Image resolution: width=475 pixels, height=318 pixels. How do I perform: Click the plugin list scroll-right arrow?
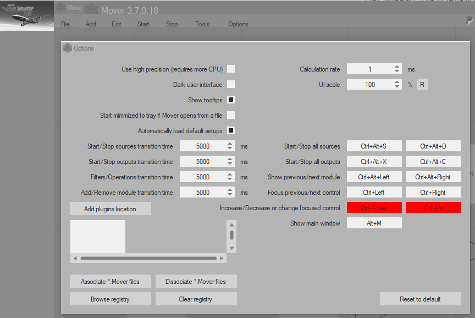pyautogui.click(x=222, y=258)
